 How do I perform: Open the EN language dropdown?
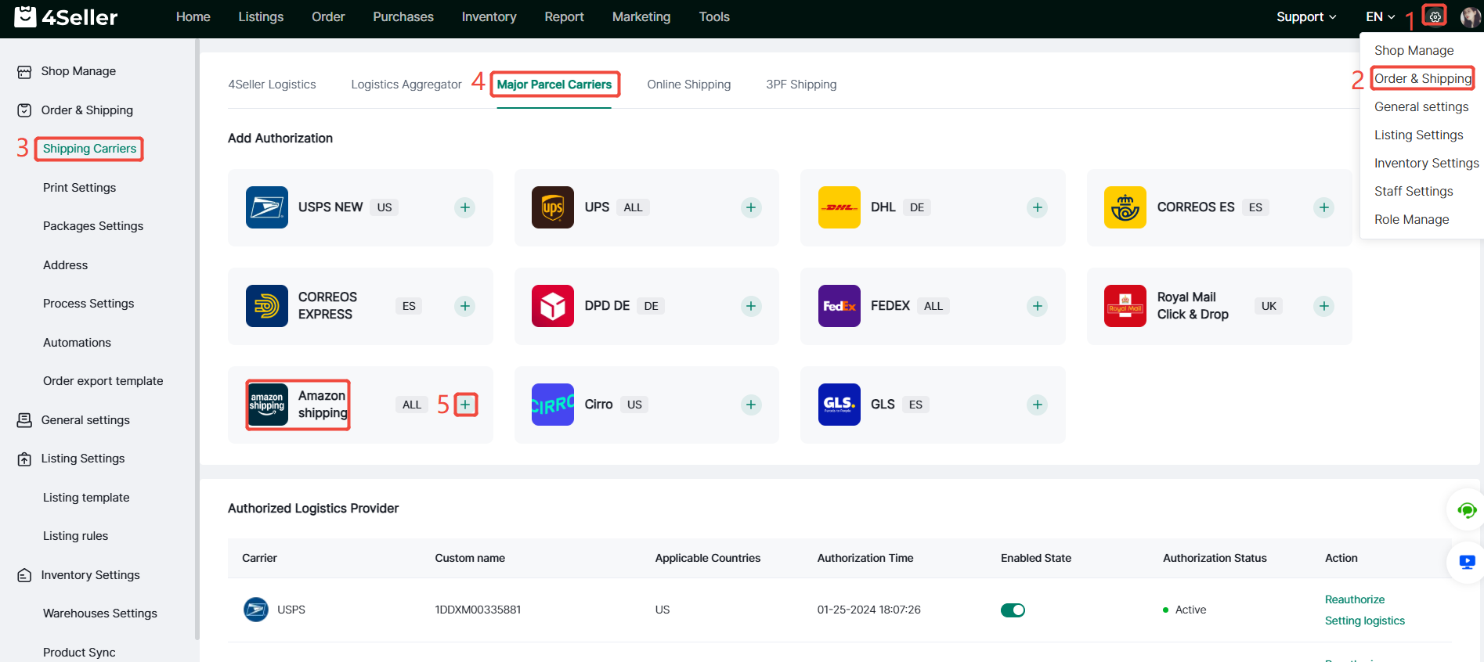tap(1381, 16)
